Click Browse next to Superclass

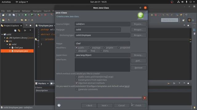coord(139,55)
